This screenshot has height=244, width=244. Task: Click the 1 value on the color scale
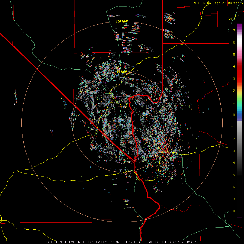[x=234, y=103]
